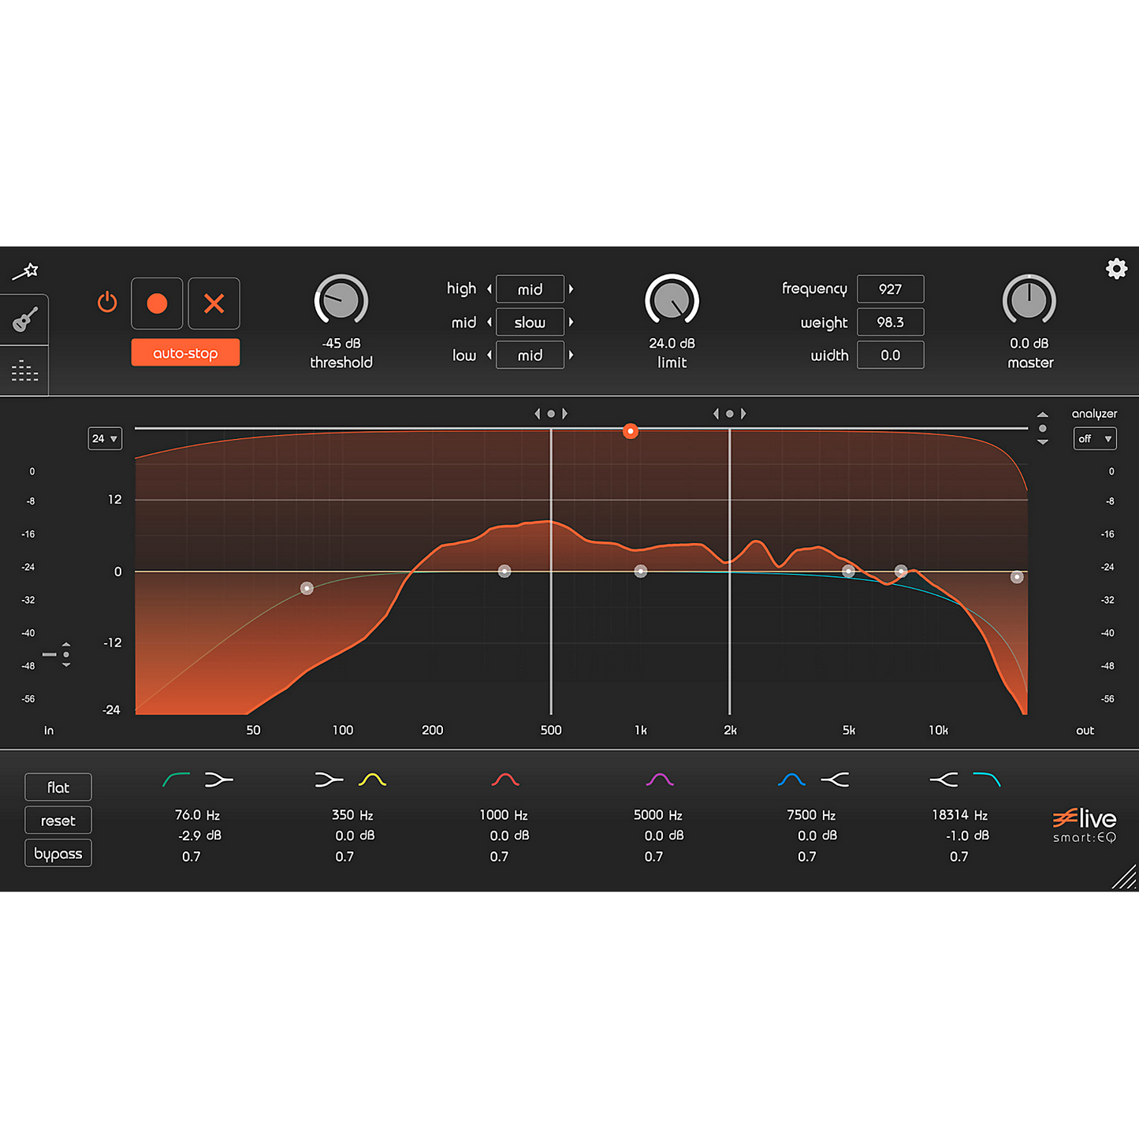Select the green low-cut filter icon
The height and width of the screenshot is (1139, 1139).
177,779
